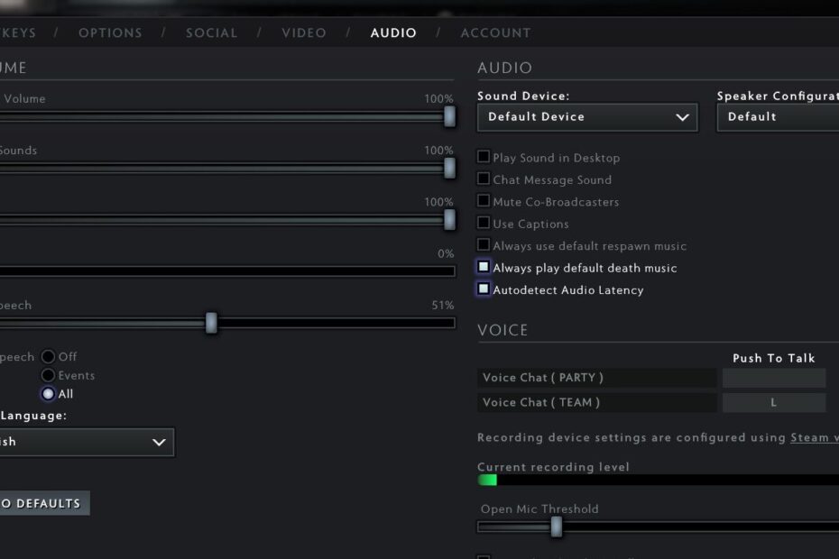Toggle Chat Message Sound checkbox

click(484, 179)
